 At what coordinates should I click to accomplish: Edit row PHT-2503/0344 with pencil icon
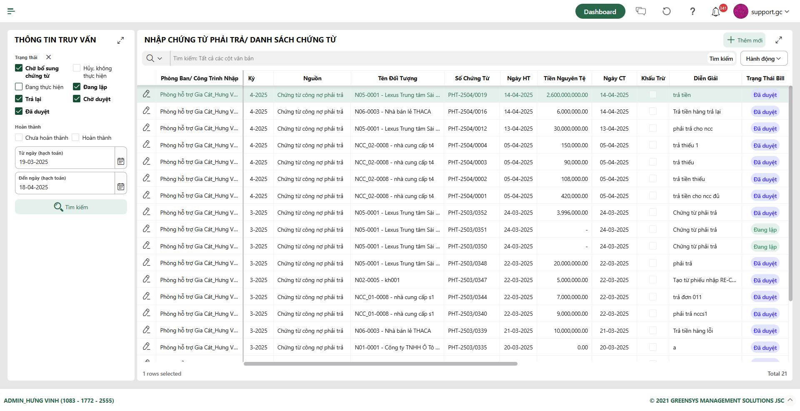click(147, 296)
